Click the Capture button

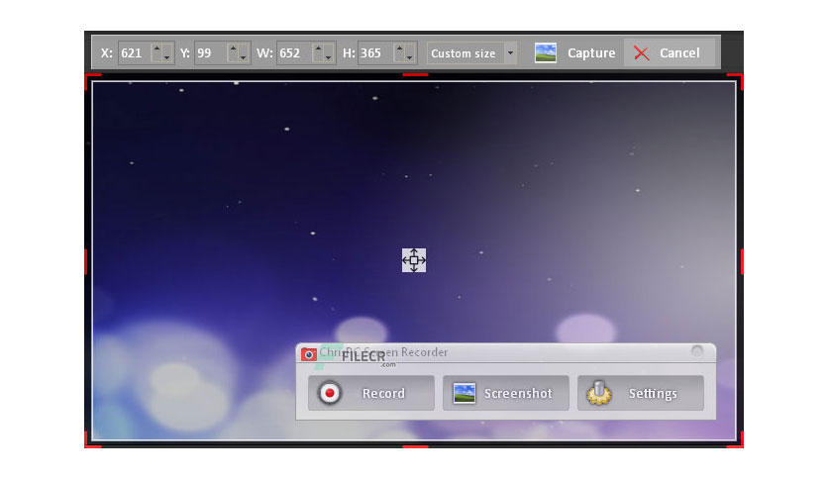[x=575, y=53]
